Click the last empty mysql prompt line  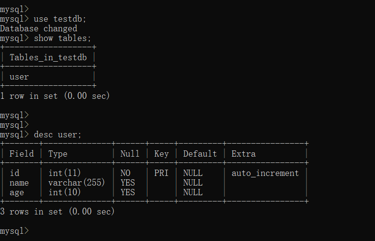[14, 231]
